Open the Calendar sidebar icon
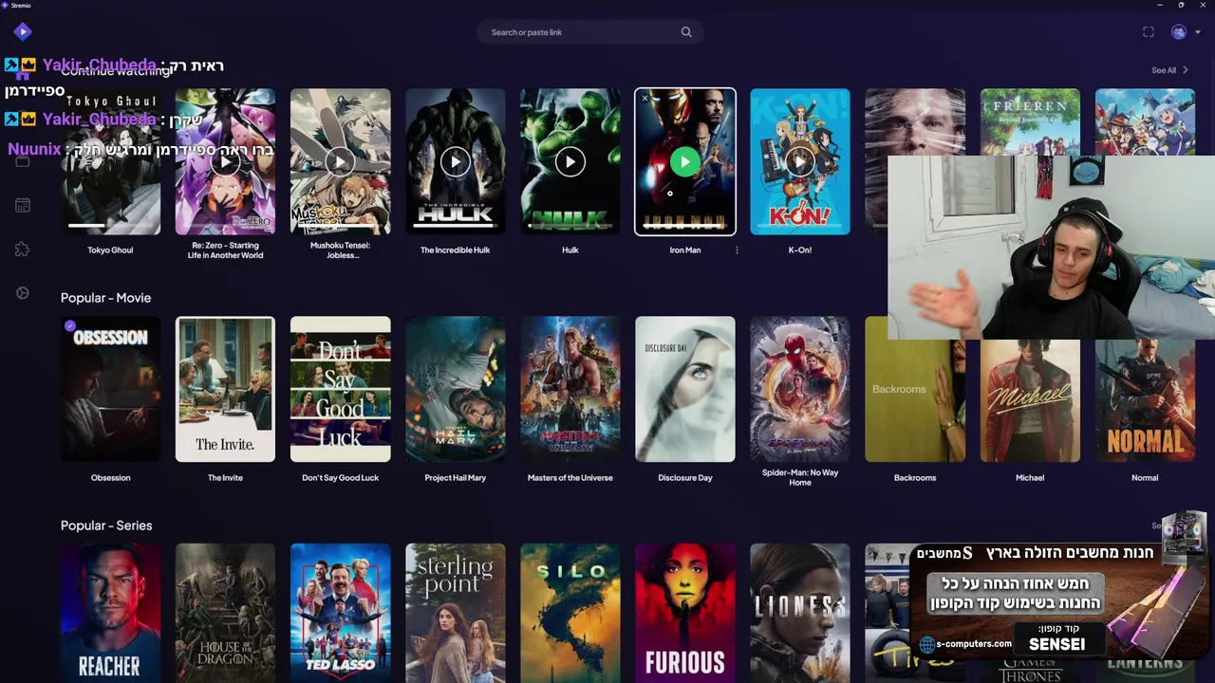 pyautogui.click(x=23, y=205)
